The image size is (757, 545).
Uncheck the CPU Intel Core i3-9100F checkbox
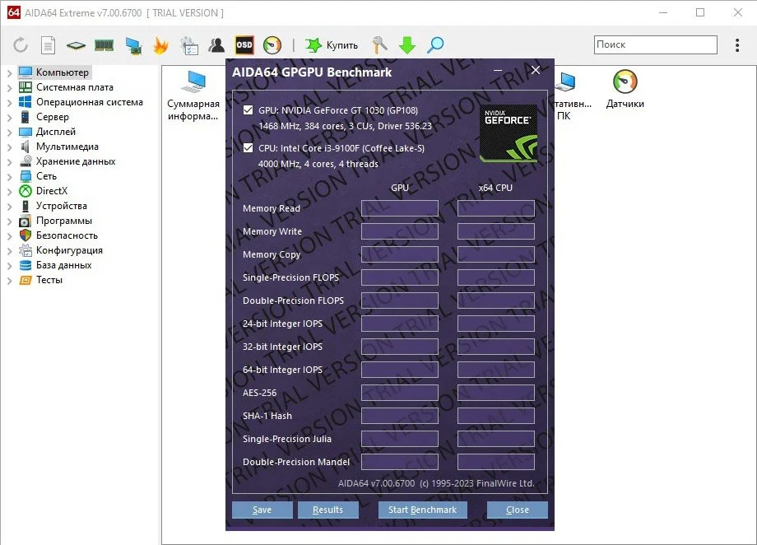point(248,148)
